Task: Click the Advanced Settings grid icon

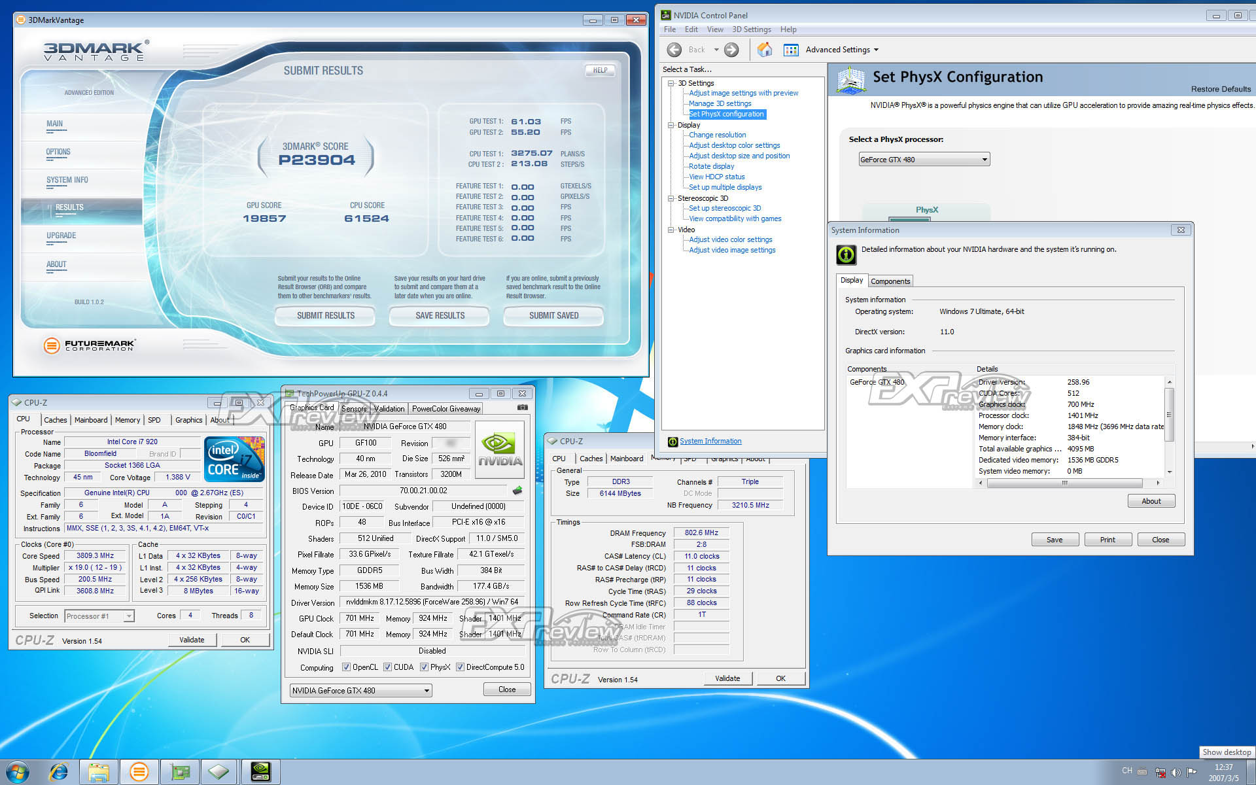Action: (x=791, y=50)
